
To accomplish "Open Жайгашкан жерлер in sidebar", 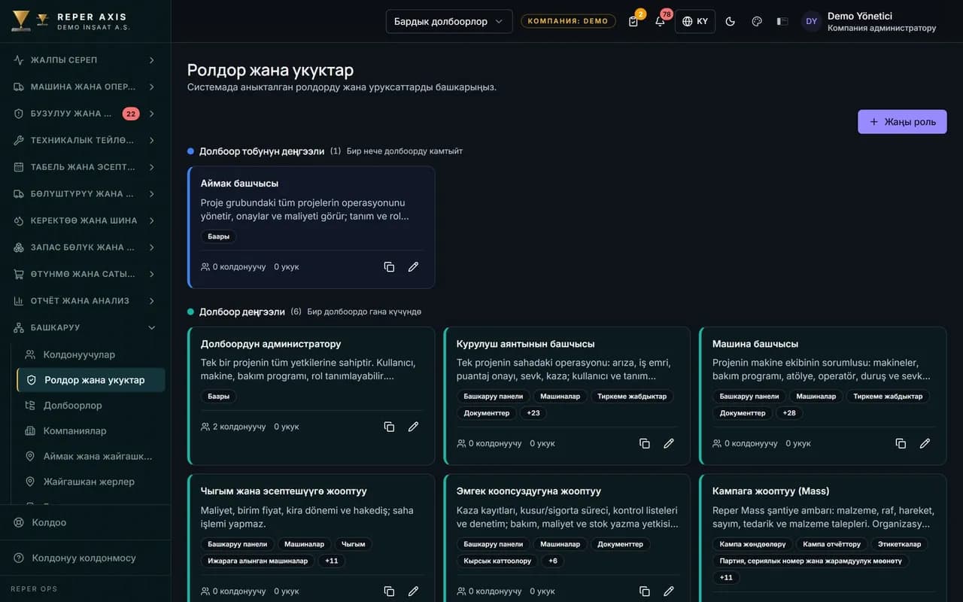I will click(x=90, y=482).
